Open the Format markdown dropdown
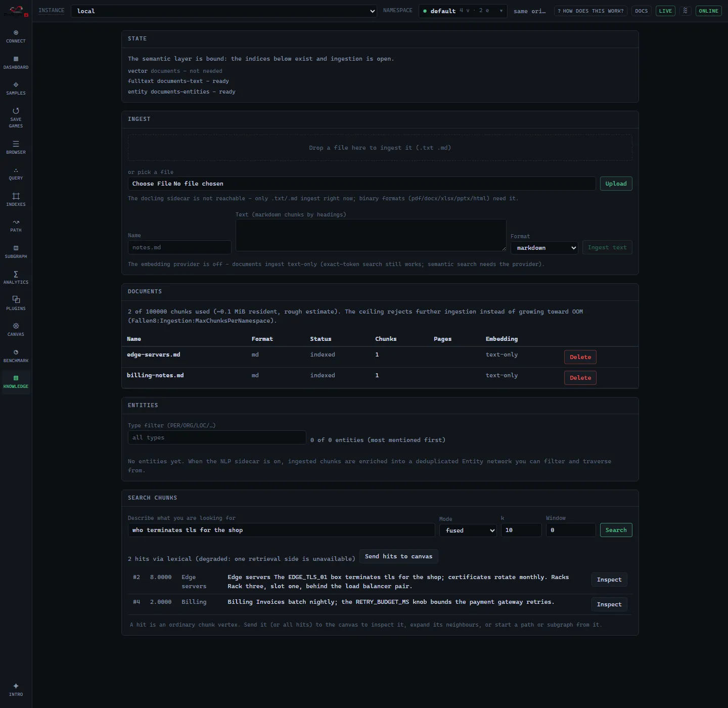 [x=544, y=248]
